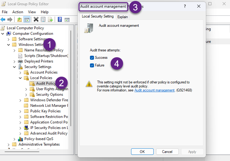Click the Back arrow toolbar icon
This screenshot has height=161, width=230.
3,20
